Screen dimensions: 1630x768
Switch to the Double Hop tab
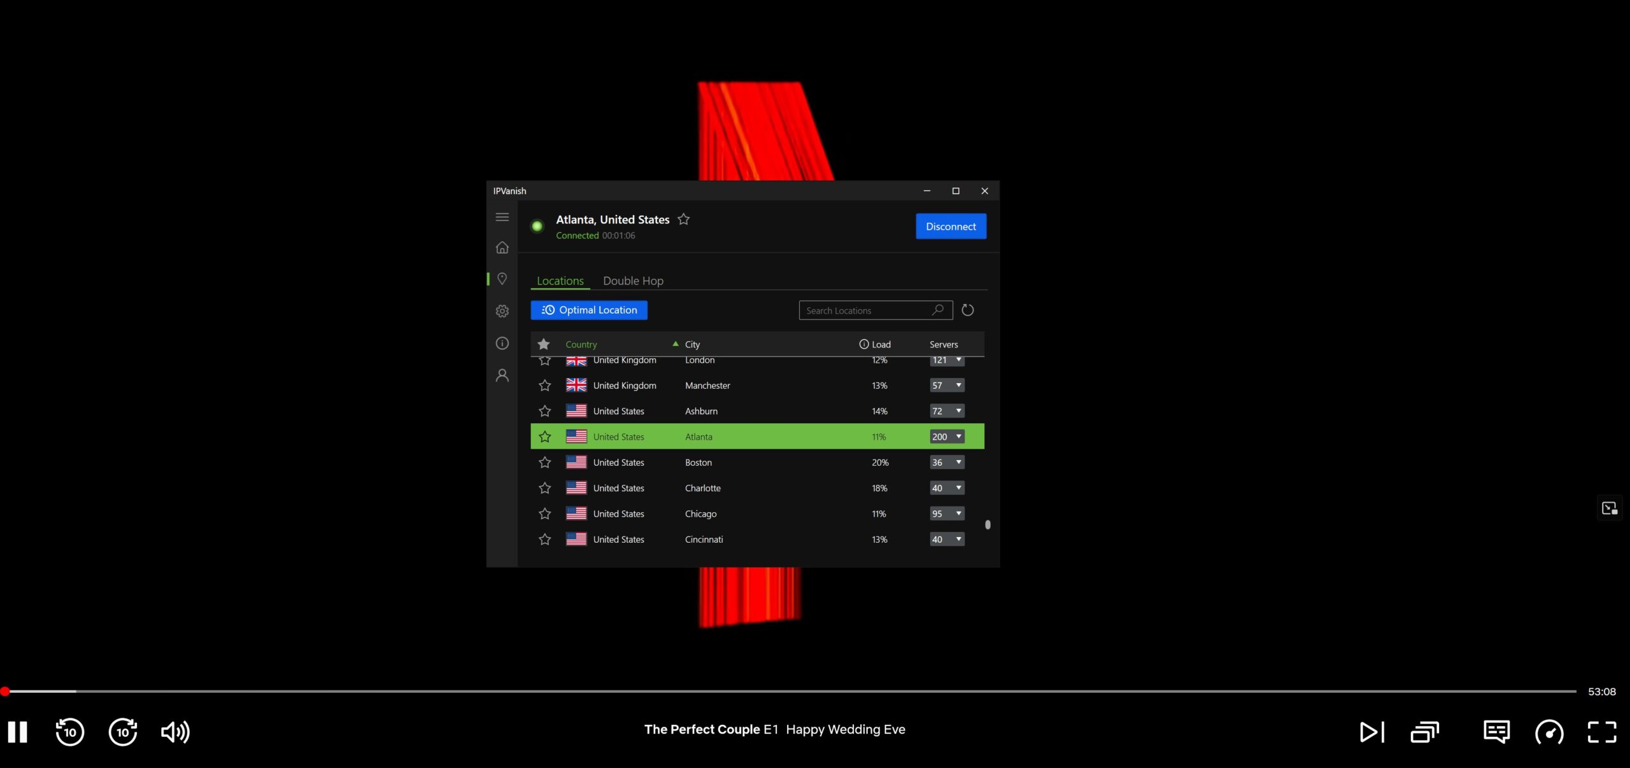point(633,281)
